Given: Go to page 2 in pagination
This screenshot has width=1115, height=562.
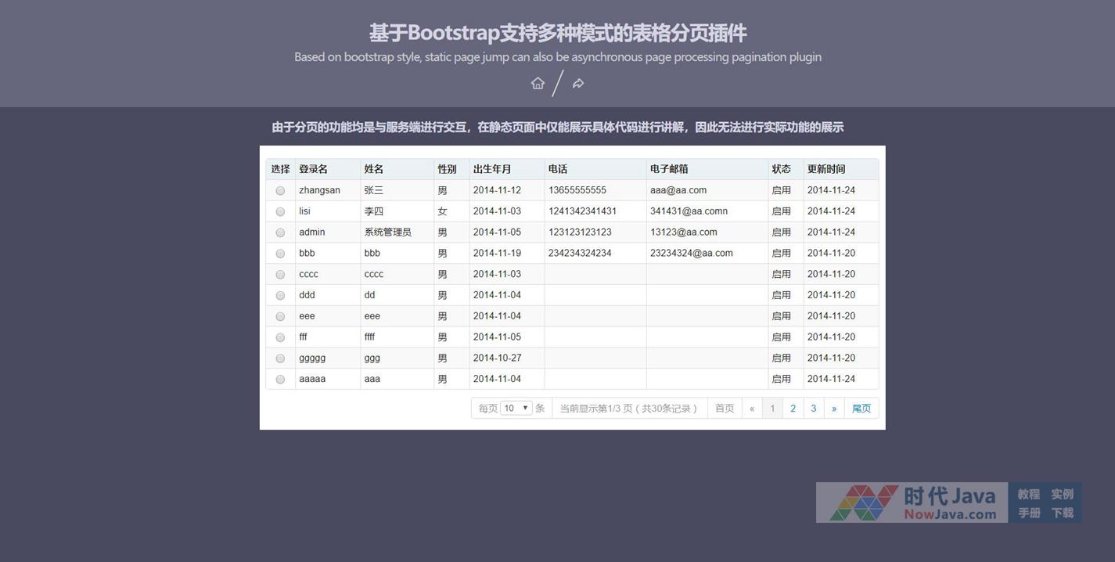Looking at the screenshot, I should pos(793,409).
